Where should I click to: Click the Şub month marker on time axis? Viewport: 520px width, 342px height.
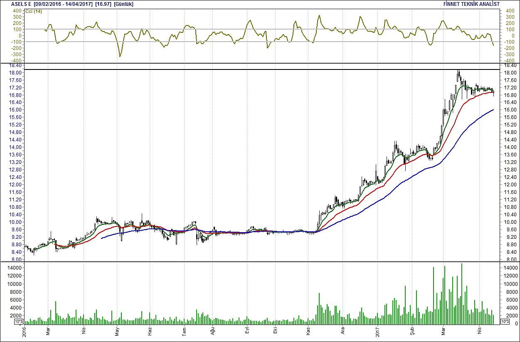point(412,332)
